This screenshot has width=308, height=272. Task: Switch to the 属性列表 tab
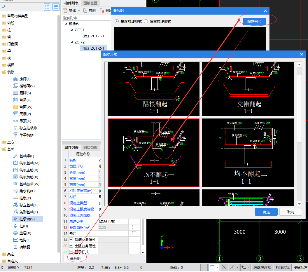pos(71,148)
